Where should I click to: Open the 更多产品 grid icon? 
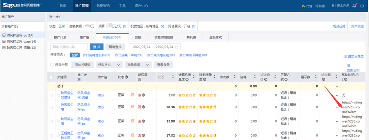(333, 6)
